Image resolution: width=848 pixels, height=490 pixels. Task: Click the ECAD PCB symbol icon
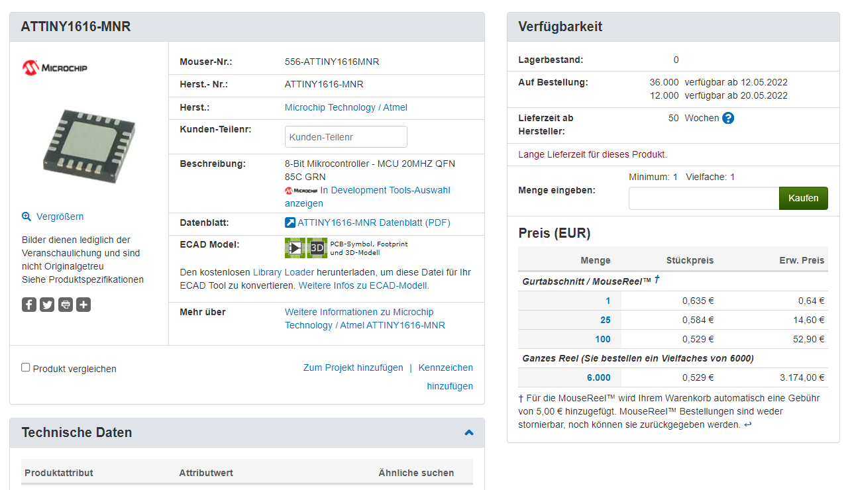[x=295, y=248]
